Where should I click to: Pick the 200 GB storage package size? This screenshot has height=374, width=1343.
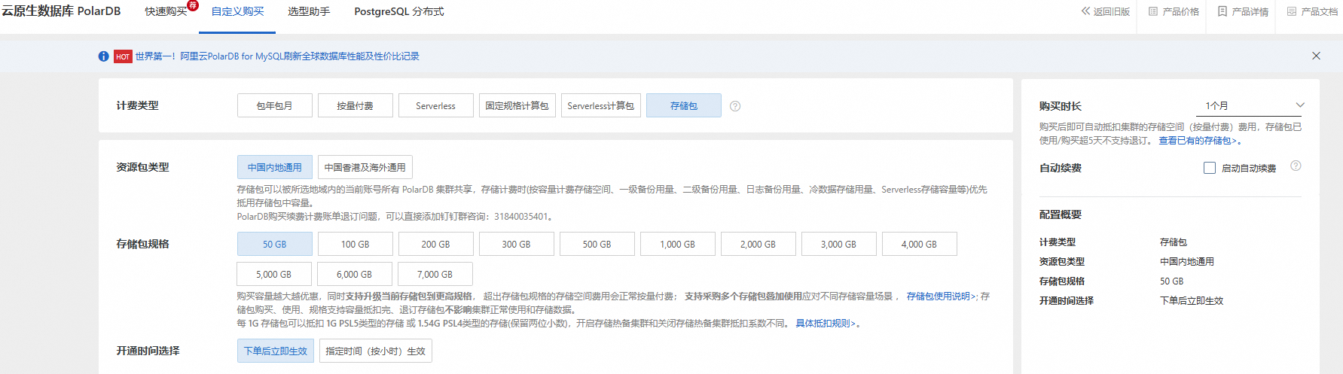[436, 244]
